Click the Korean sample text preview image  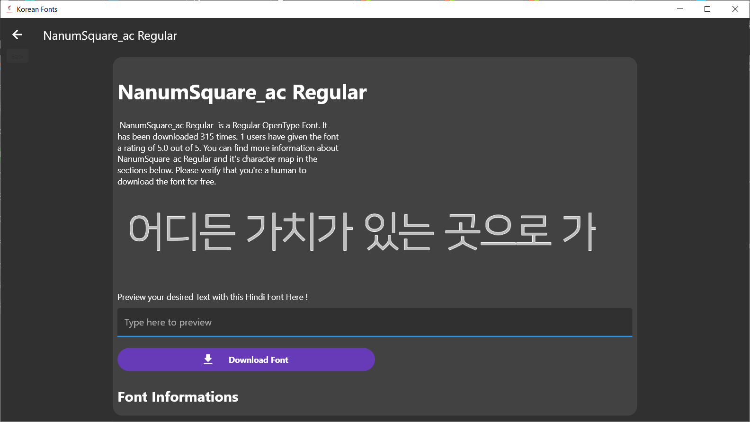pos(362,232)
